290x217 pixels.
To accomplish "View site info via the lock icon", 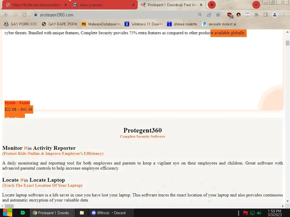I will (x=36, y=15).
